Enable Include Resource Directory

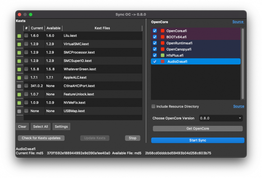point(153,107)
